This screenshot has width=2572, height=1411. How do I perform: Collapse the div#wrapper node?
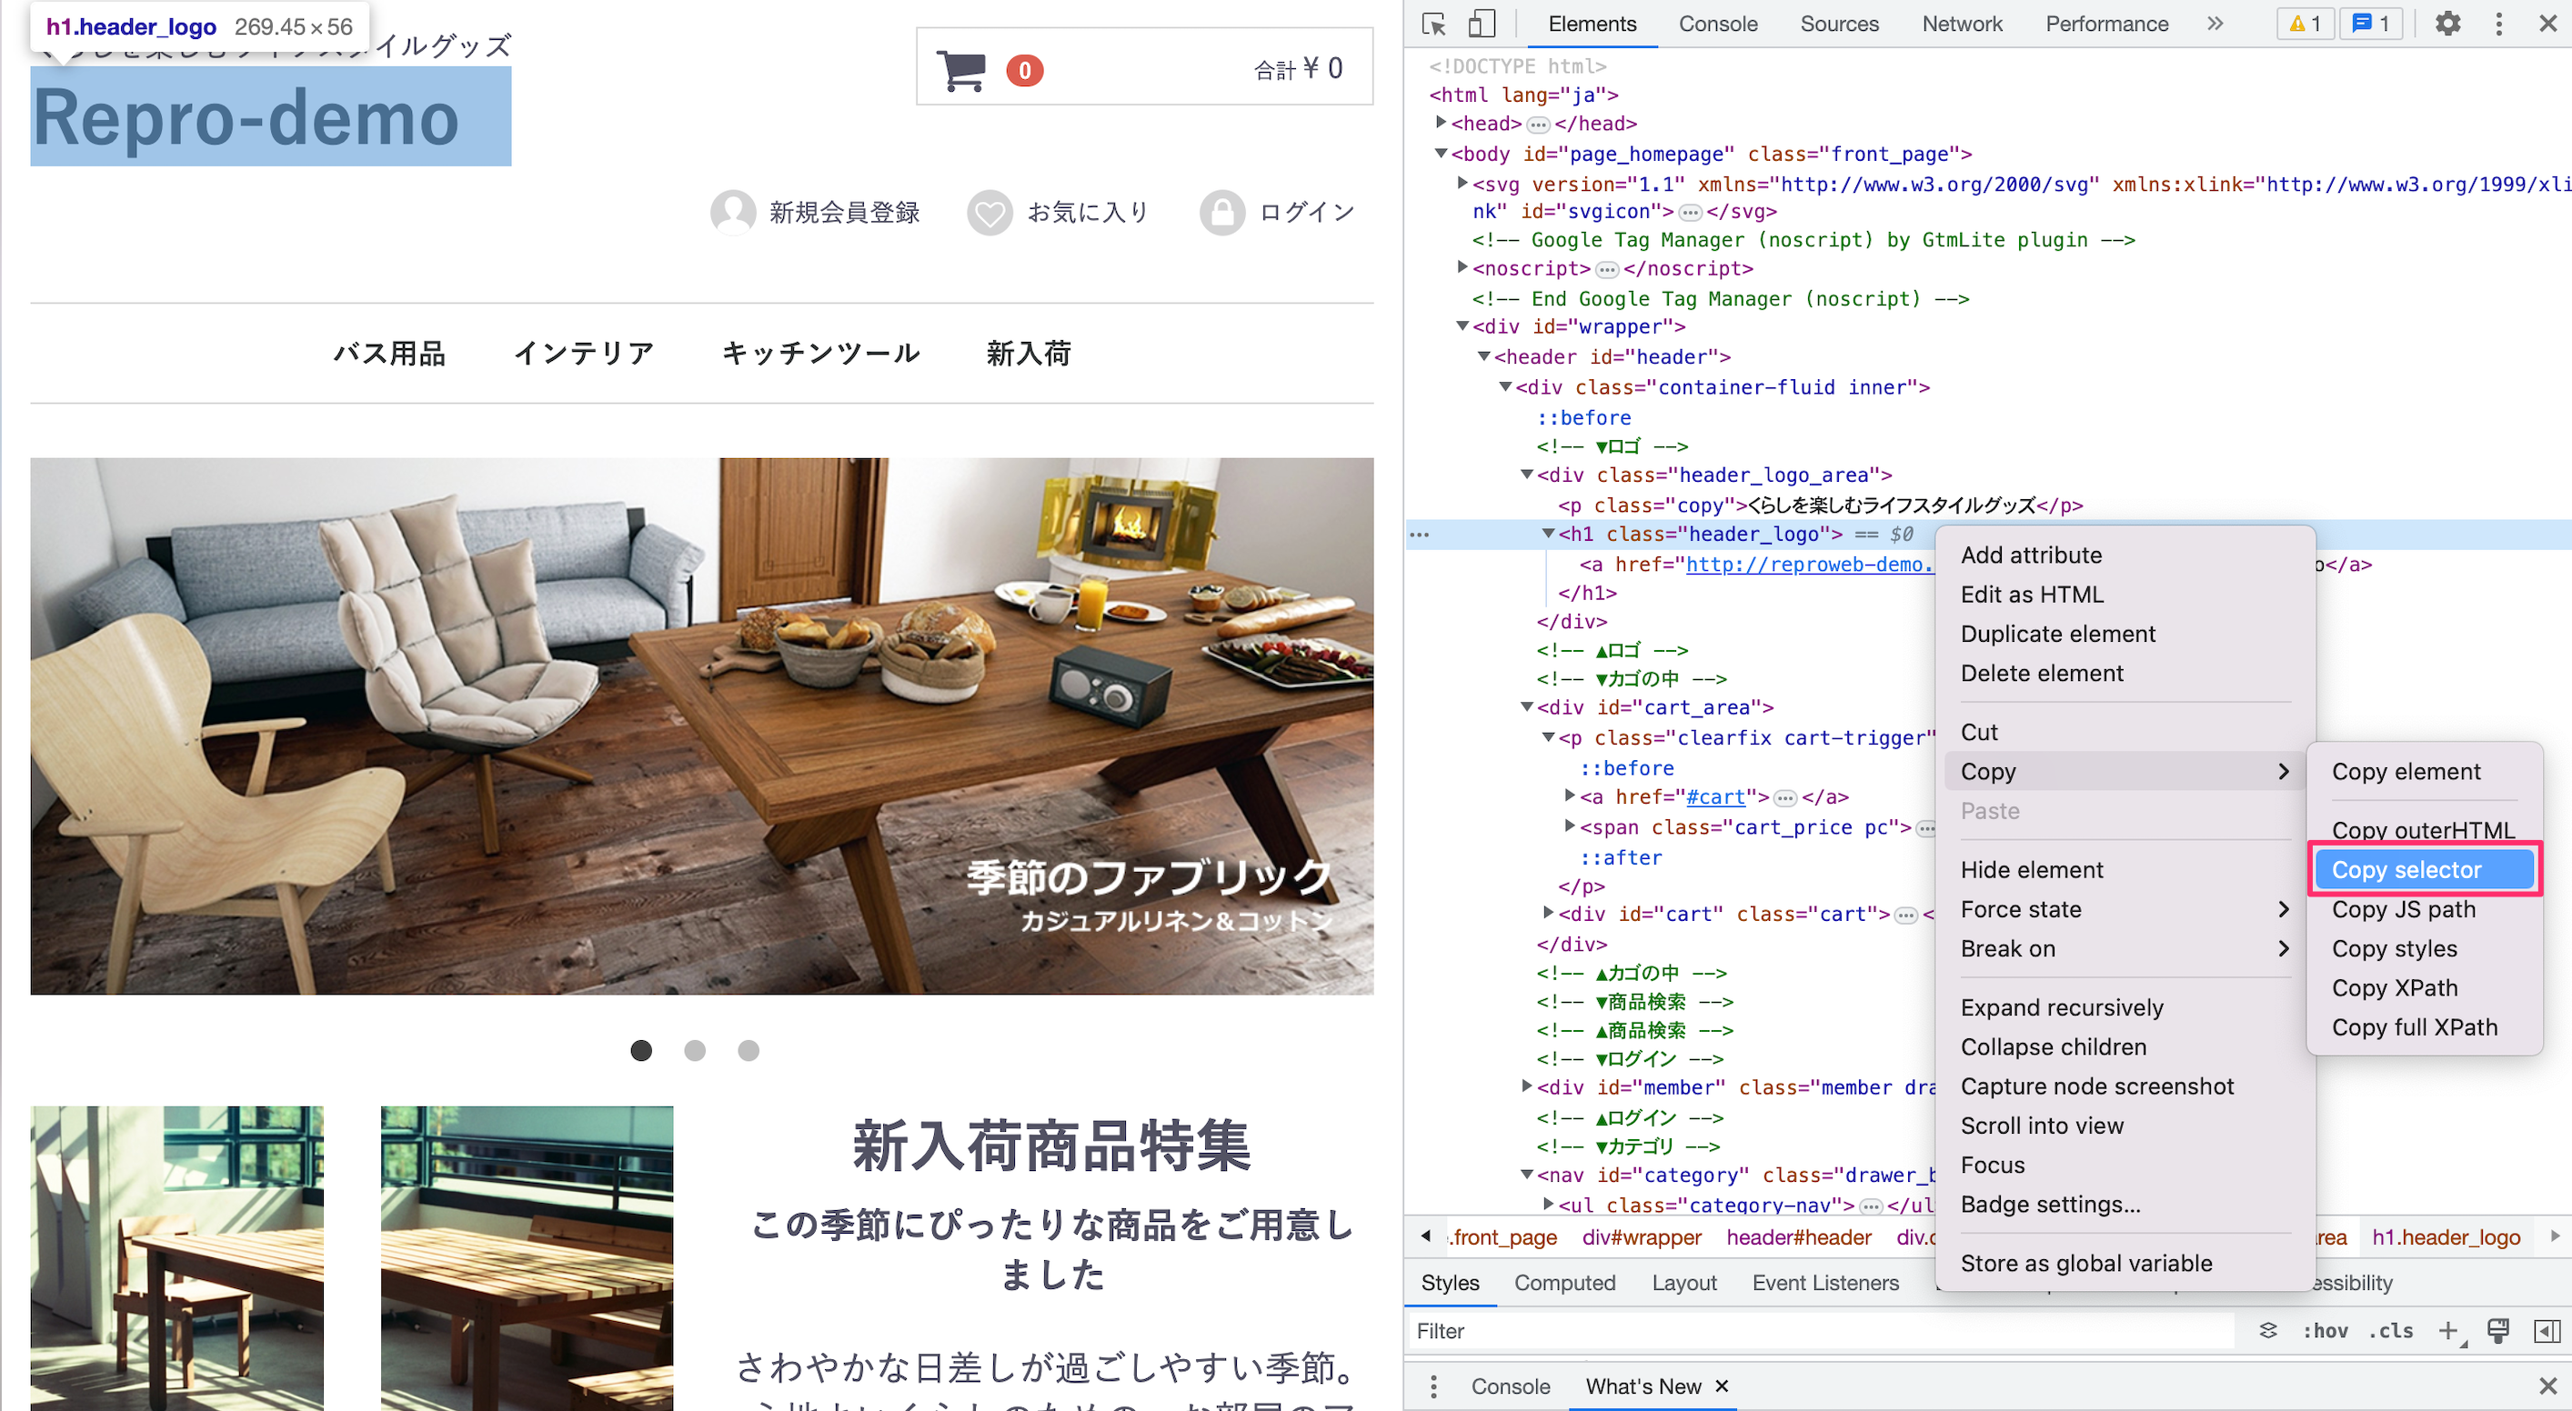(1462, 326)
